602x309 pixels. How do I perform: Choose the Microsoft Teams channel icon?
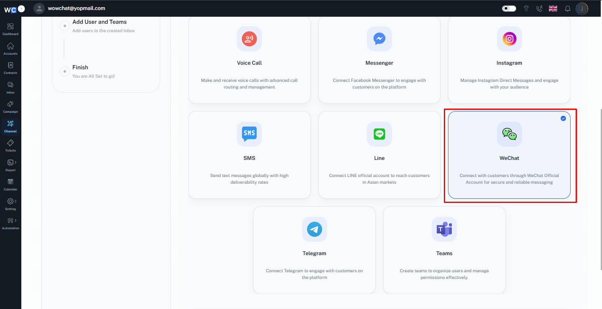(444, 229)
